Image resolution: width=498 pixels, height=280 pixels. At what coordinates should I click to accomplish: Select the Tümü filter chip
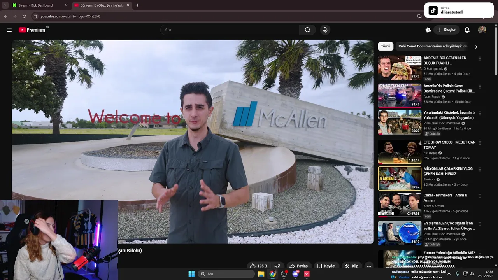tap(386, 46)
